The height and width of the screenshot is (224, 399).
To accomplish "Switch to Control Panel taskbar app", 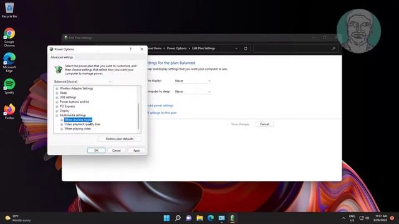I will tap(221, 218).
